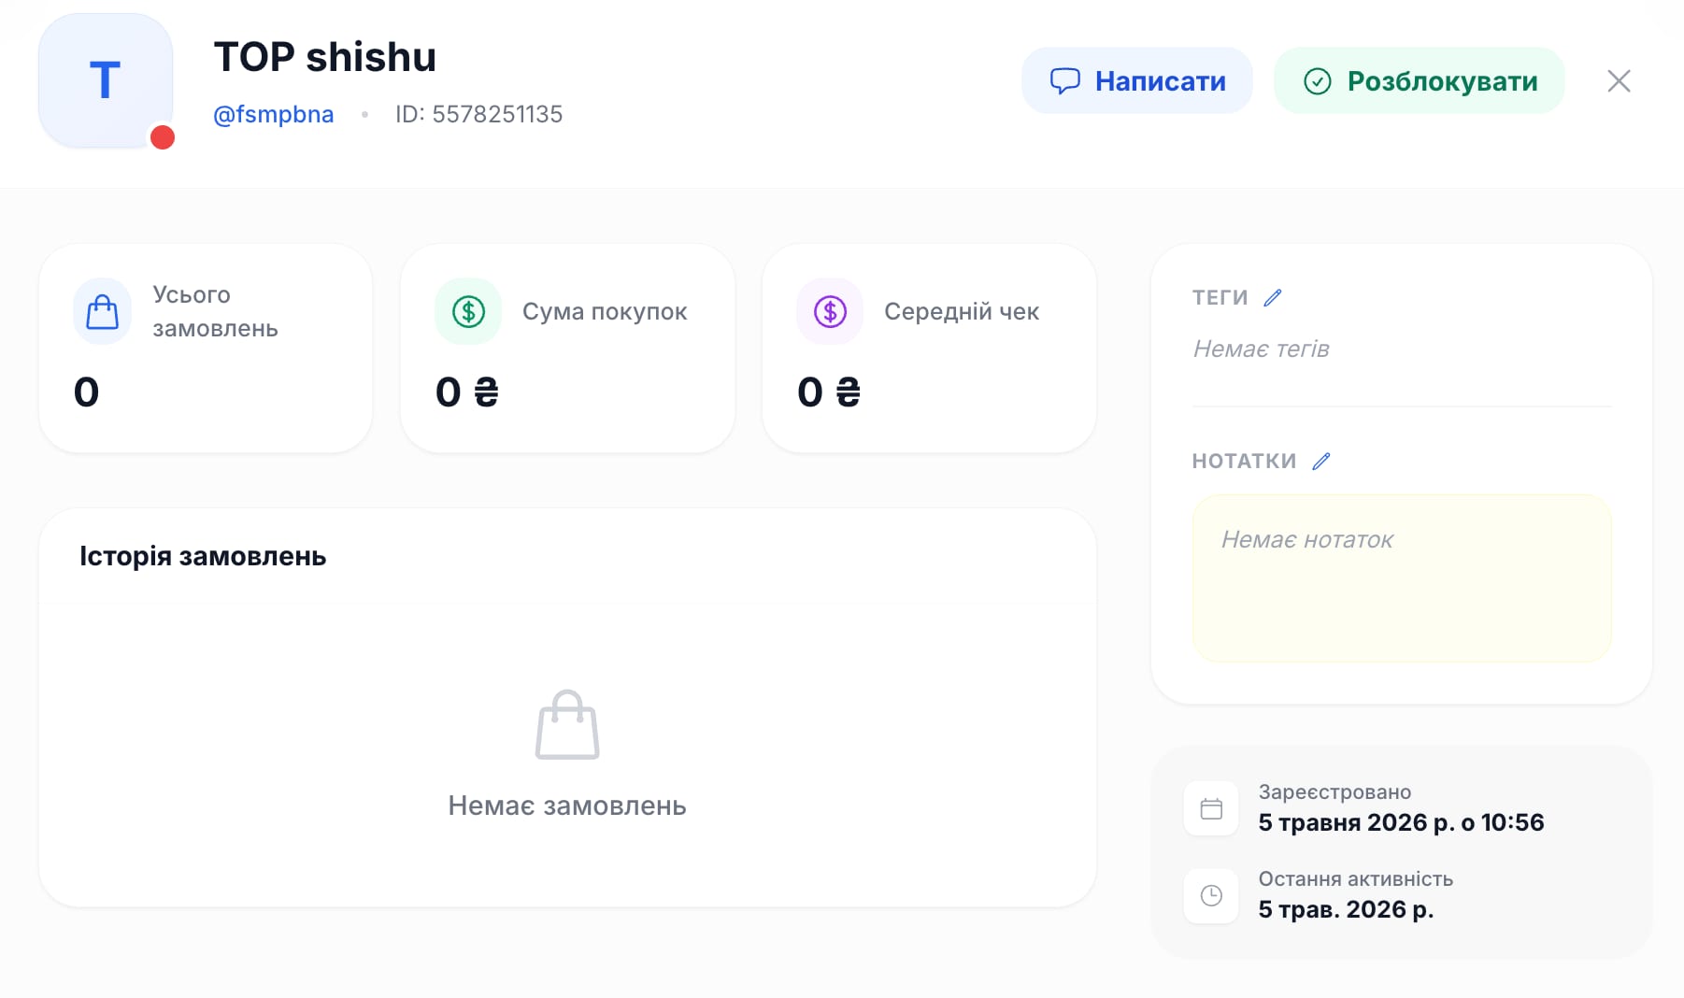Click the Усього замовлень label
Image resolution: width=1684 pixels, height=998 pixels.
pos(215,311)
